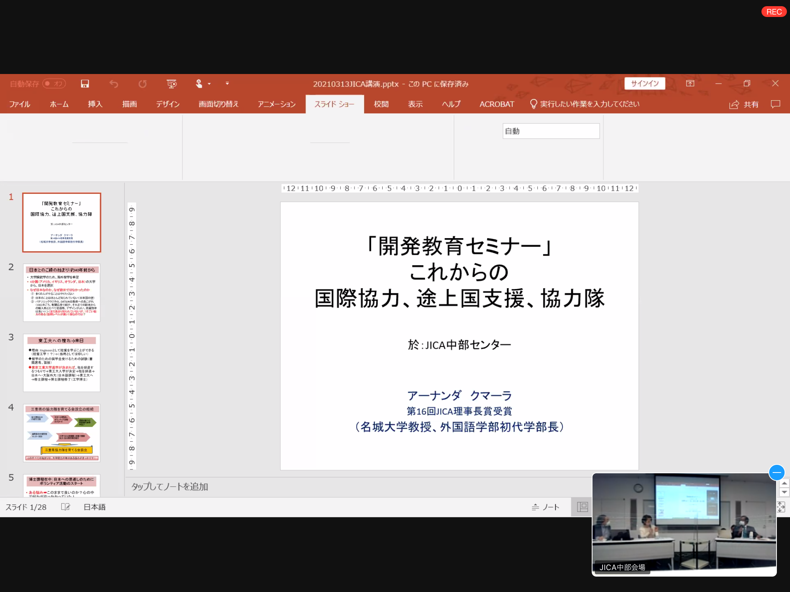Click the JICA中部会場 video thumbnail

coord(684,525)
